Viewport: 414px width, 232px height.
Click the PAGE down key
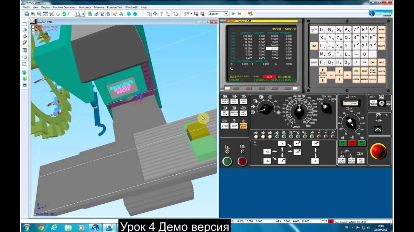click(323, 79)
